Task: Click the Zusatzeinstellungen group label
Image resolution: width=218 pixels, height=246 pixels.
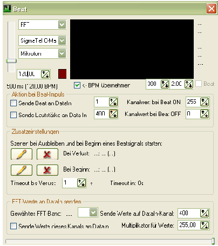Action: tap(35, 132)
